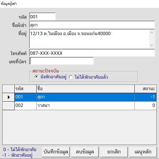This screenshot has width=159, height=159.
Task: Focus the empty เลขที่บัตร ID field
Action: [62, 61]
